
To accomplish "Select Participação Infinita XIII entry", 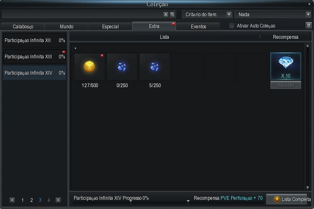I will 34,57.
